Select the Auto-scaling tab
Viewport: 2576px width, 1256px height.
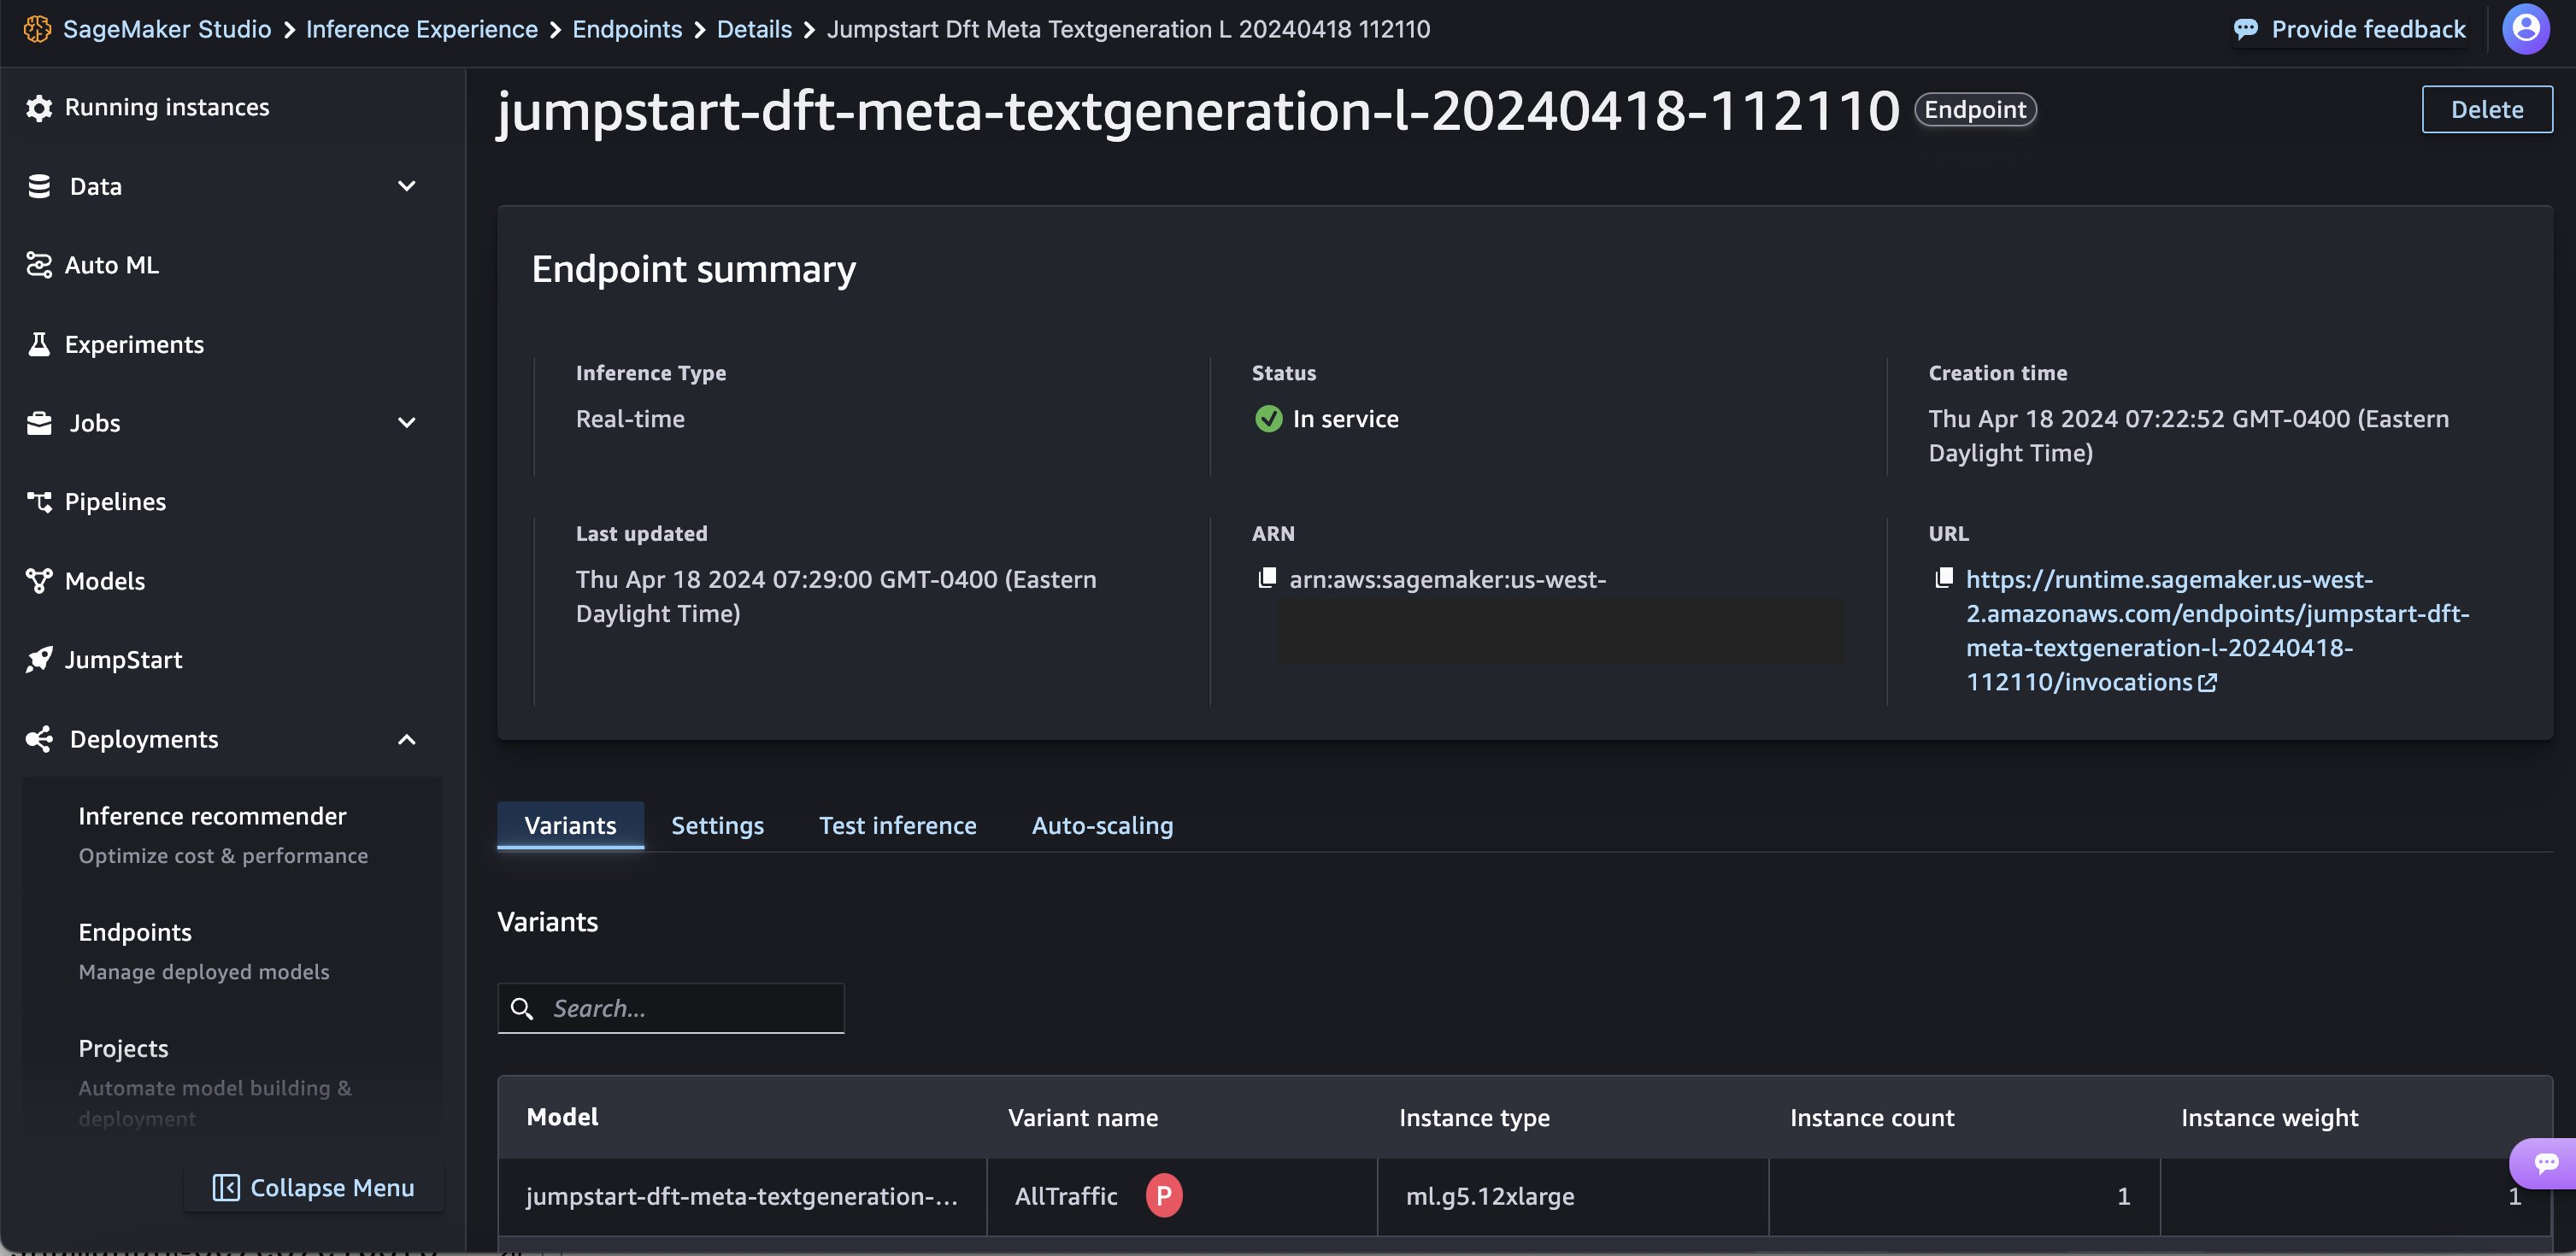click(x=1102, y=826)
